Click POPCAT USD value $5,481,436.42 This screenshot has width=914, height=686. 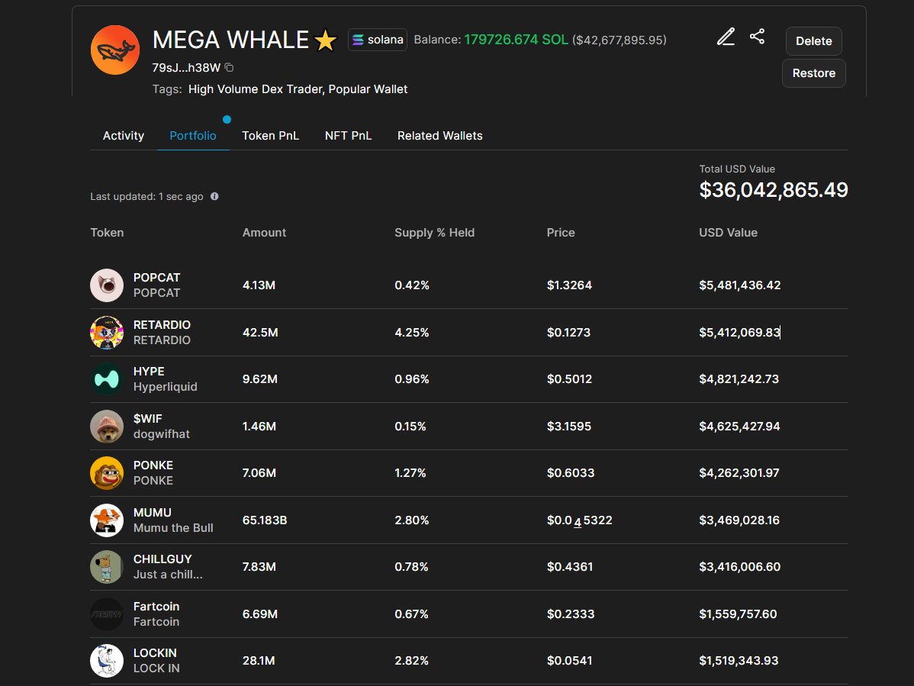tap(740, 285)
